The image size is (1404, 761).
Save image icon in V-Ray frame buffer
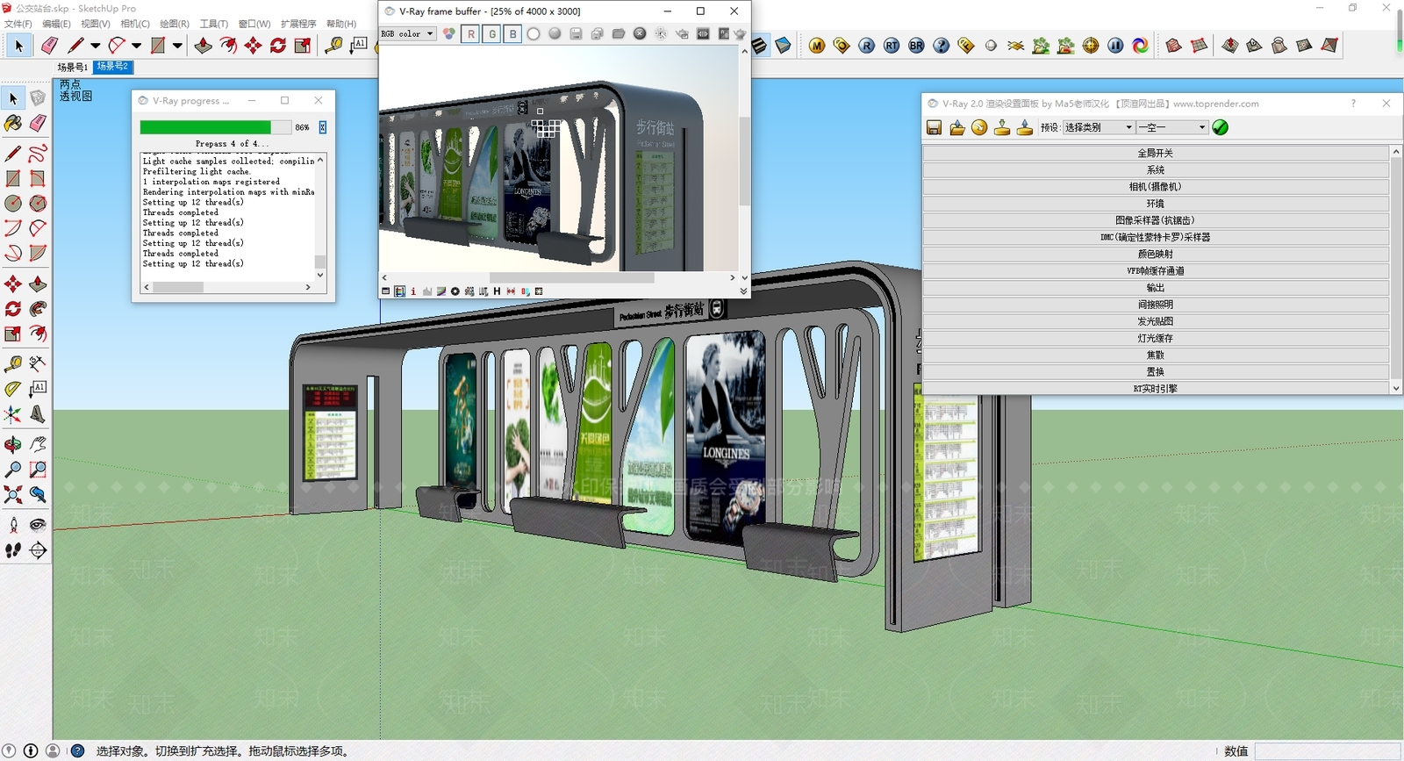[576, 33]
